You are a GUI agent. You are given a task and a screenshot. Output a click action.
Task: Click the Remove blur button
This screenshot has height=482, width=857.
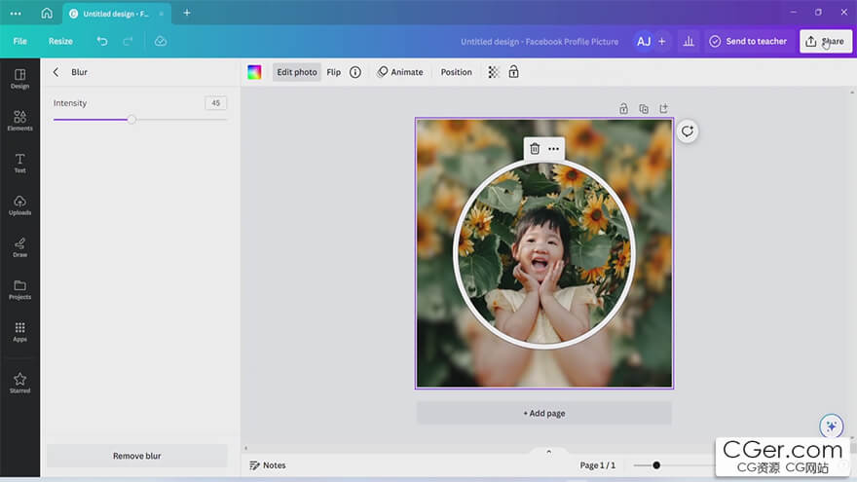point(136,456)
